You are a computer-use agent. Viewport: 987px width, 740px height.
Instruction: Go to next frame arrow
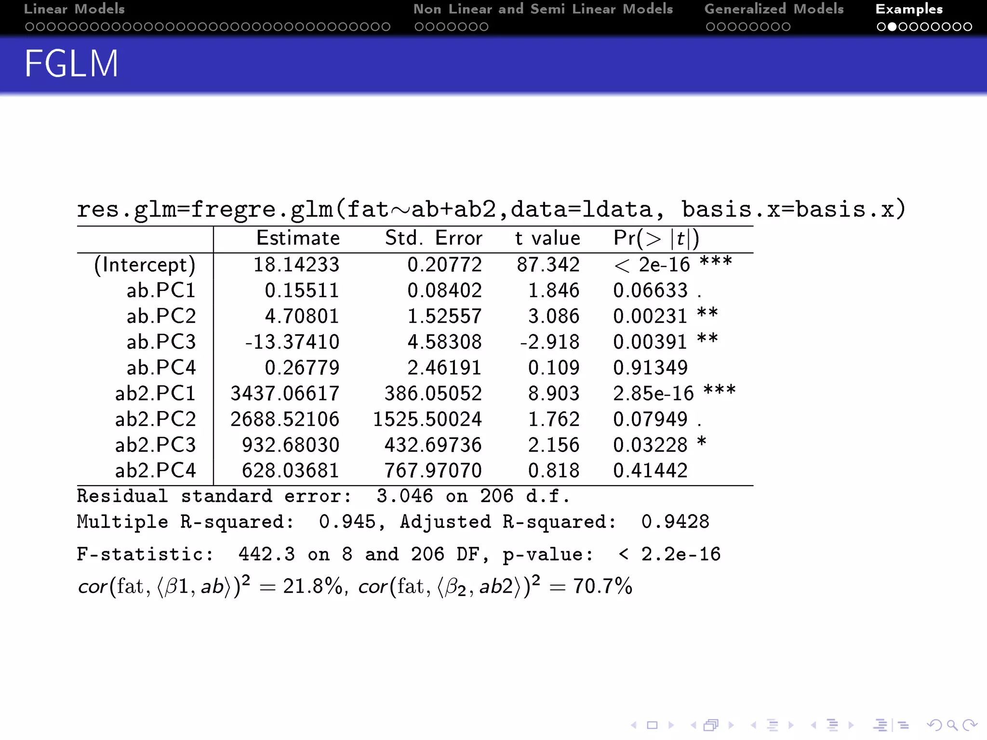(x=731, y=725)
